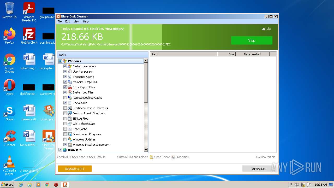This screenshot has height=188, width=334.
Task: Click the Startmenu Invalid Shortcuts icon
Action: (70, 108)
